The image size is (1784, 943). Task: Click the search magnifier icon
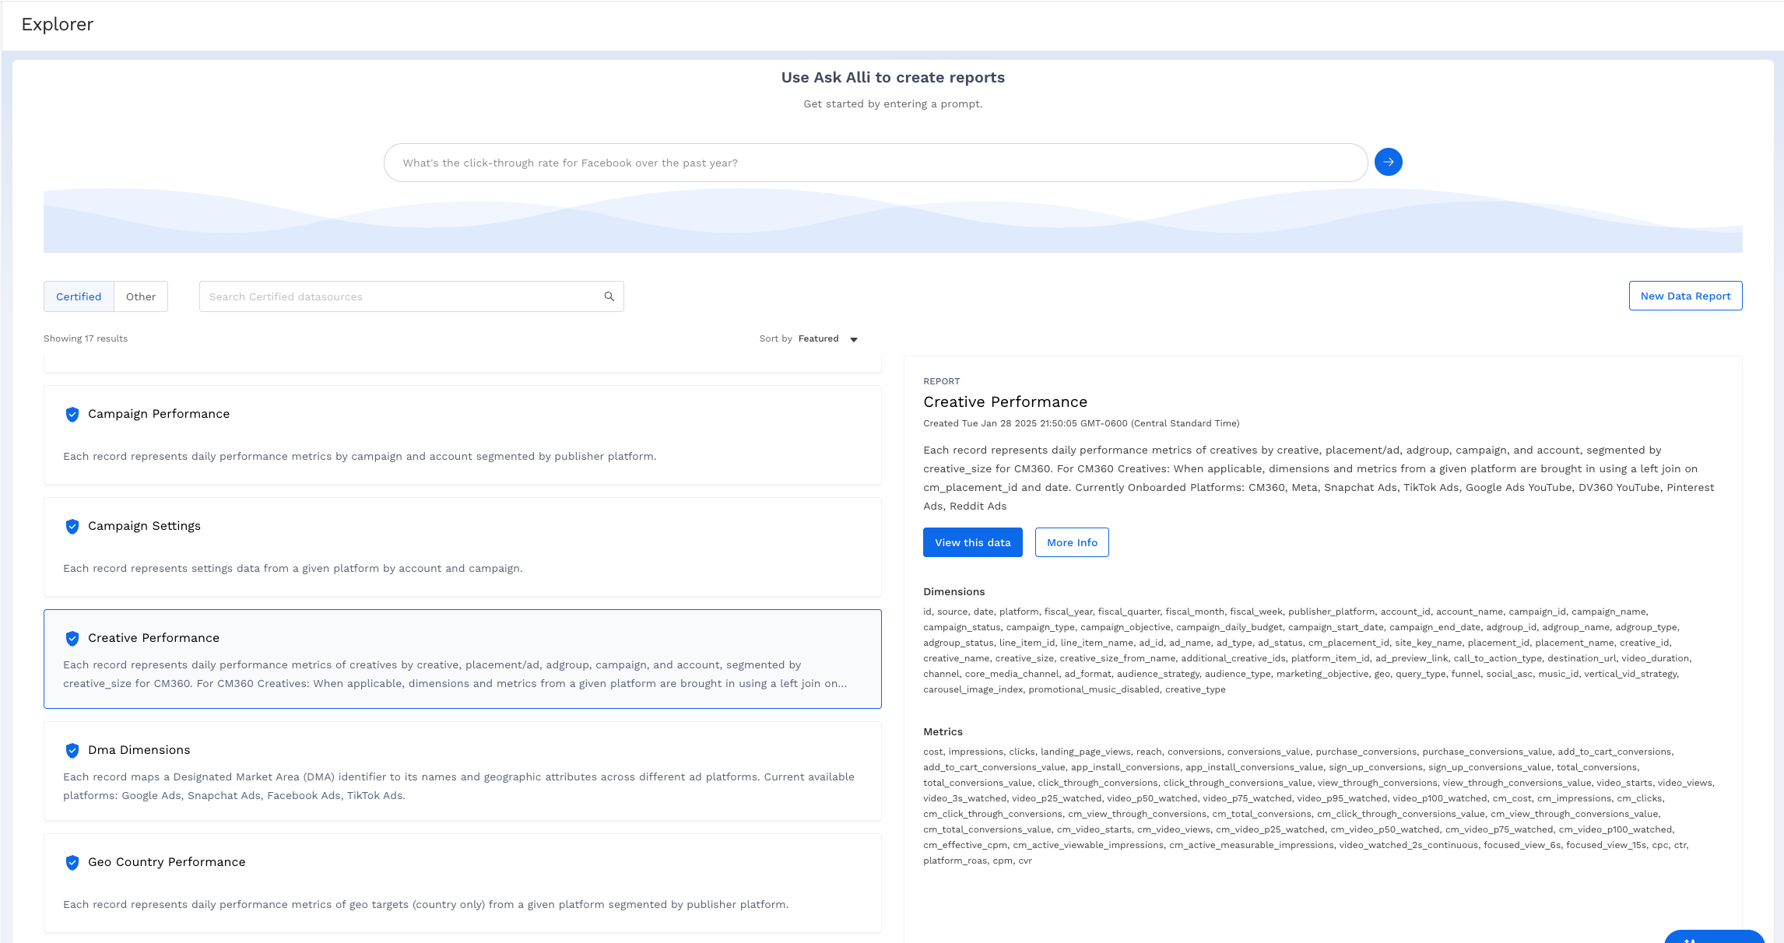coord(609,296)
